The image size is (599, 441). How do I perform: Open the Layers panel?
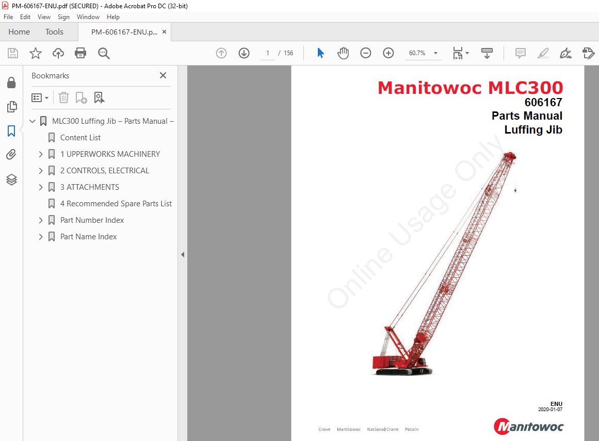pyautogui.click(x=11, y=179)
